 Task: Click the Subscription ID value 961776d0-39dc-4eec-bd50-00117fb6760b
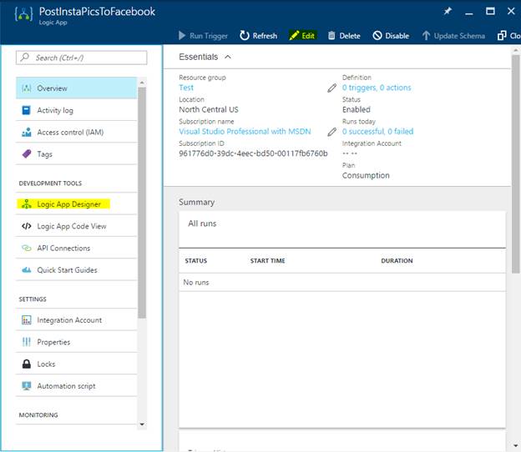pyautogui.click(x=253, y=153)
